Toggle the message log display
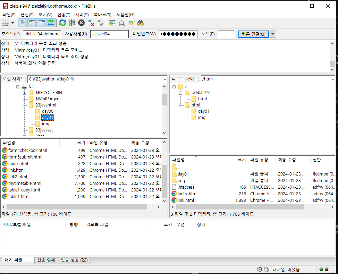Viewport: 338px width, 274px height. [x=23, y=23]
